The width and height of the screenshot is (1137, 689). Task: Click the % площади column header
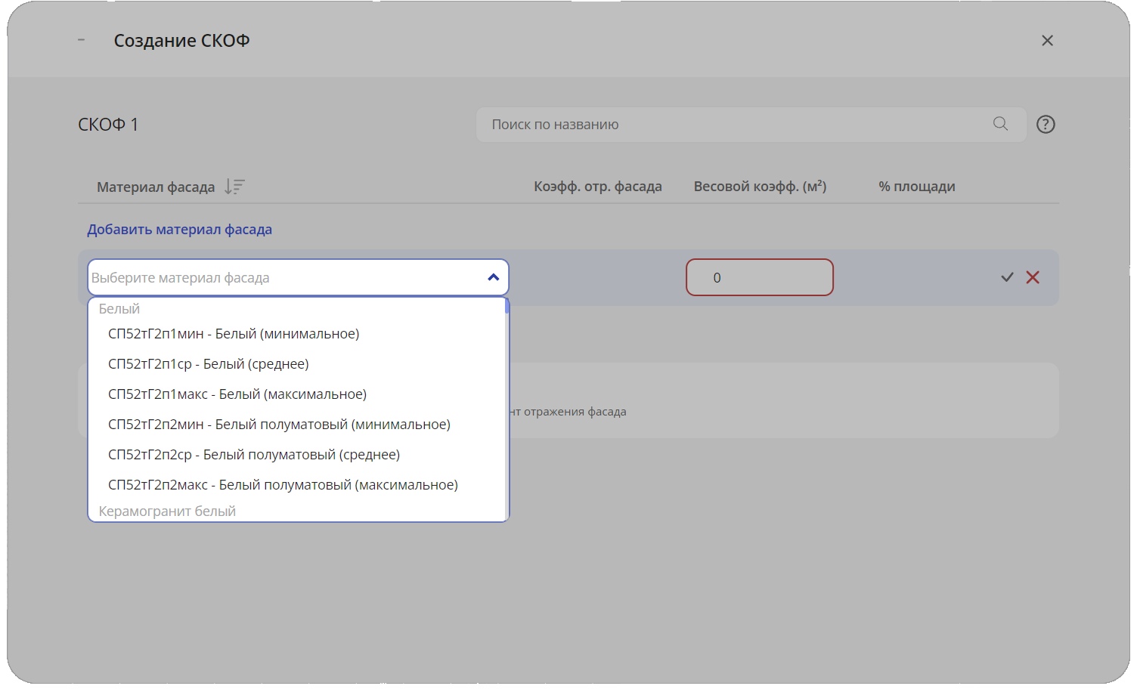tap(916, 187)
